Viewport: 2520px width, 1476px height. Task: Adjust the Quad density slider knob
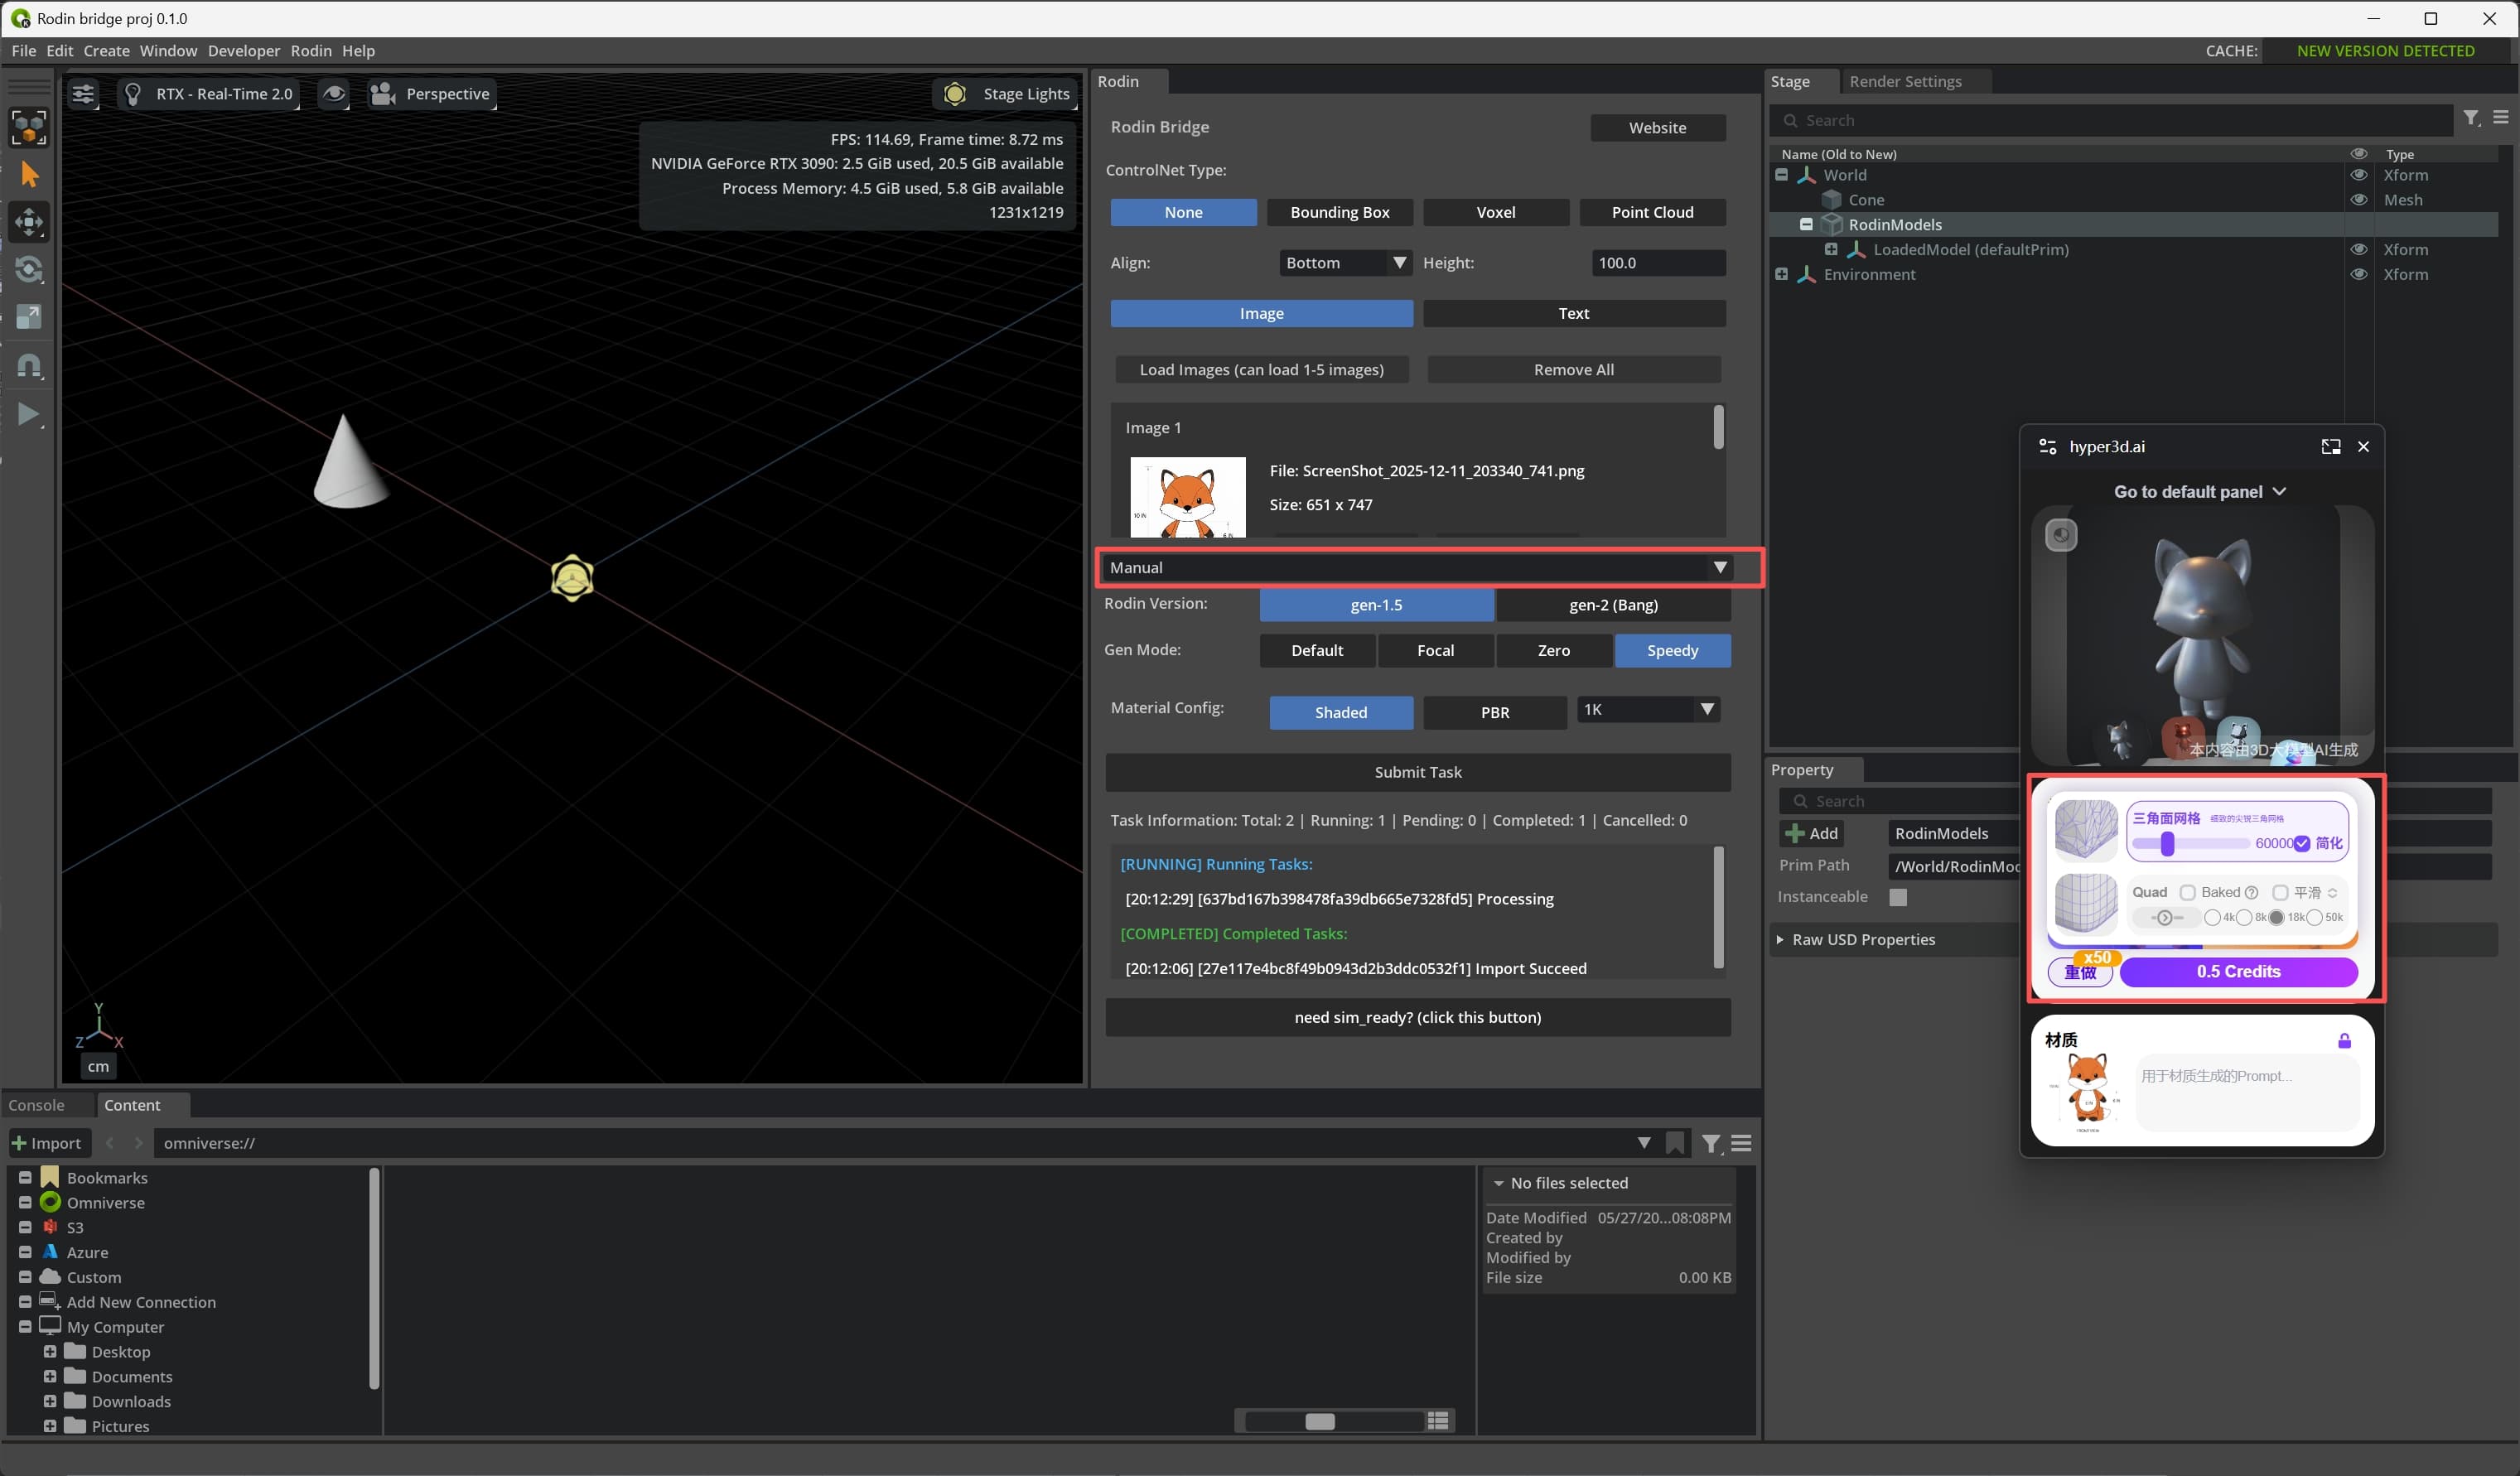[2164, 918]
